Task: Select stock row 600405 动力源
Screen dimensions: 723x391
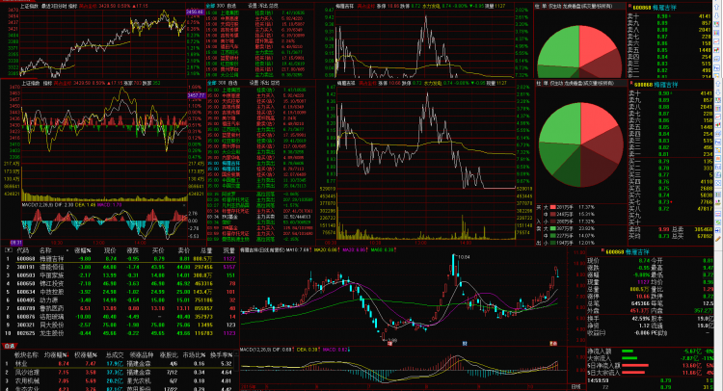Action: (120, 300)
